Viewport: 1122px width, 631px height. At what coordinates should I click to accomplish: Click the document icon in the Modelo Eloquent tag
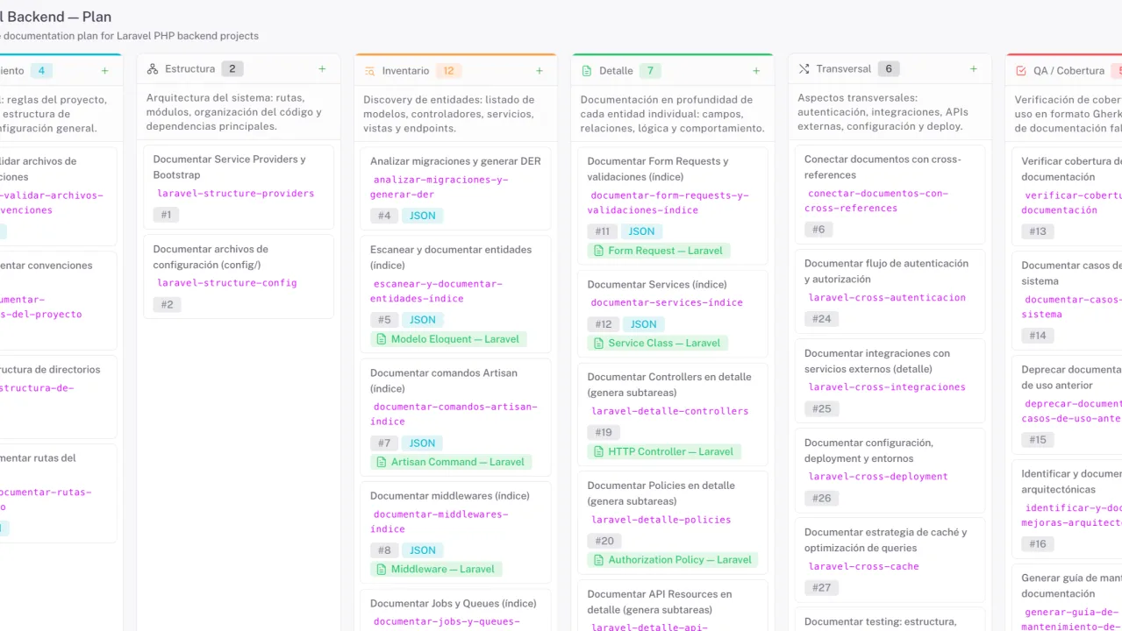pyautogui.click(x=381, y=339)
